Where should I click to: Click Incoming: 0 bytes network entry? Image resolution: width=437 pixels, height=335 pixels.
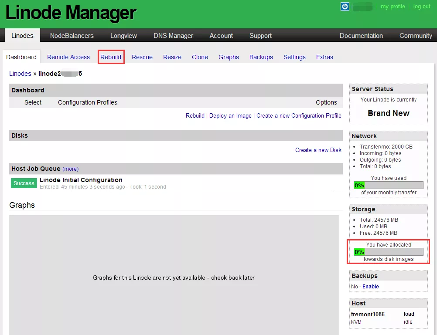[x=380, y=153]
